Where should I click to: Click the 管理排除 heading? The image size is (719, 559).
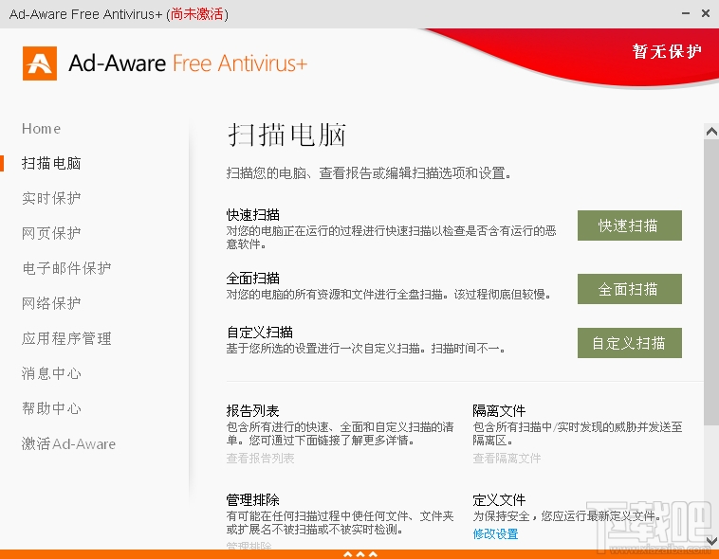click(252, 500)
